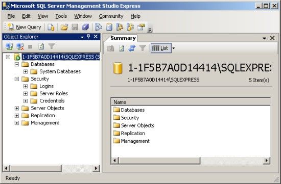This screenshot has width=281, height=184.
Task: Select Server Roles folder in the tree
Action: [54, 93]
